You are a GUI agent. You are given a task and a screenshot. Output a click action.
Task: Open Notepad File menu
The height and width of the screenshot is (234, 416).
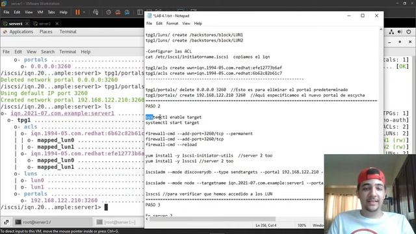click(x=149, y=23)
